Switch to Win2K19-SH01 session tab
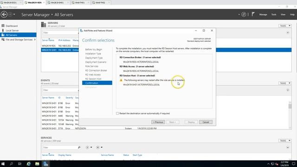 point(57,3)
